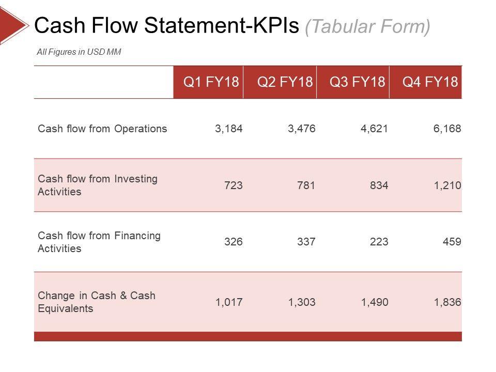Click the 3,184 value in Operations row
This screenshot has width=496, height=372.
click(228, 129)
